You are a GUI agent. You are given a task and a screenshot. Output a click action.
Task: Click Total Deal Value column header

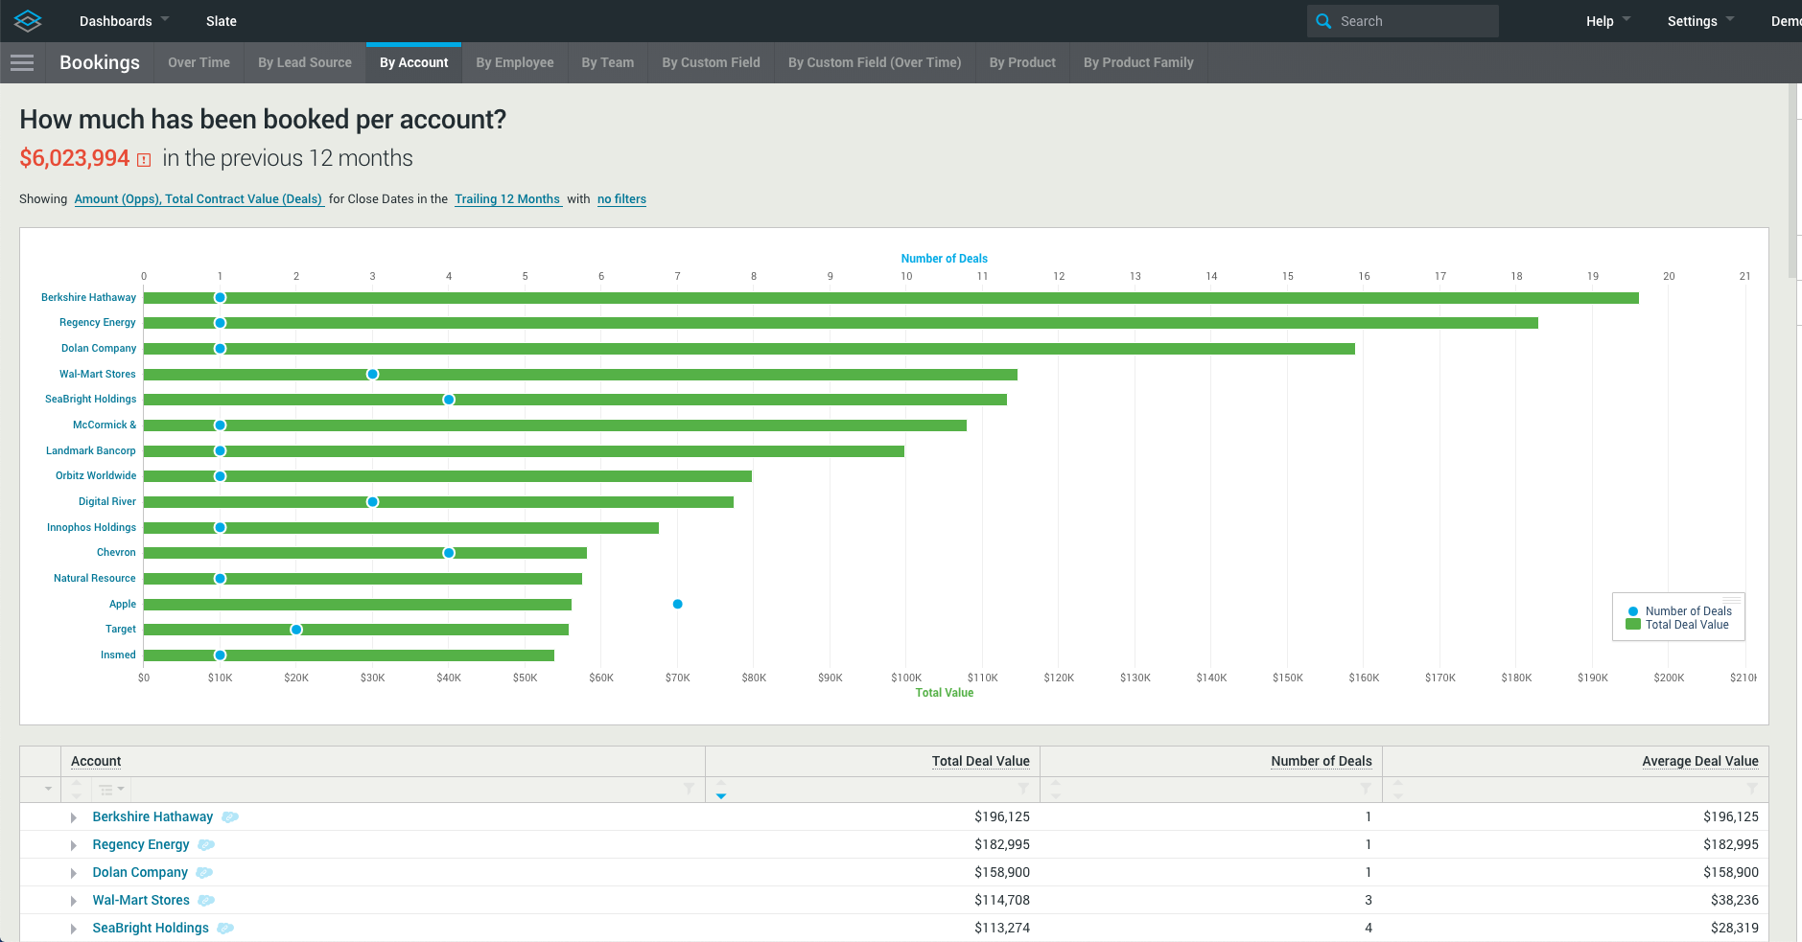coord(980,762)
